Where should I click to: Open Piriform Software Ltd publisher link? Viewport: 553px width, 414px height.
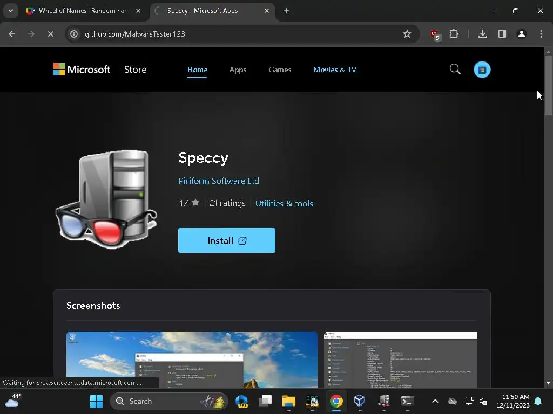[x=219, y=181]
